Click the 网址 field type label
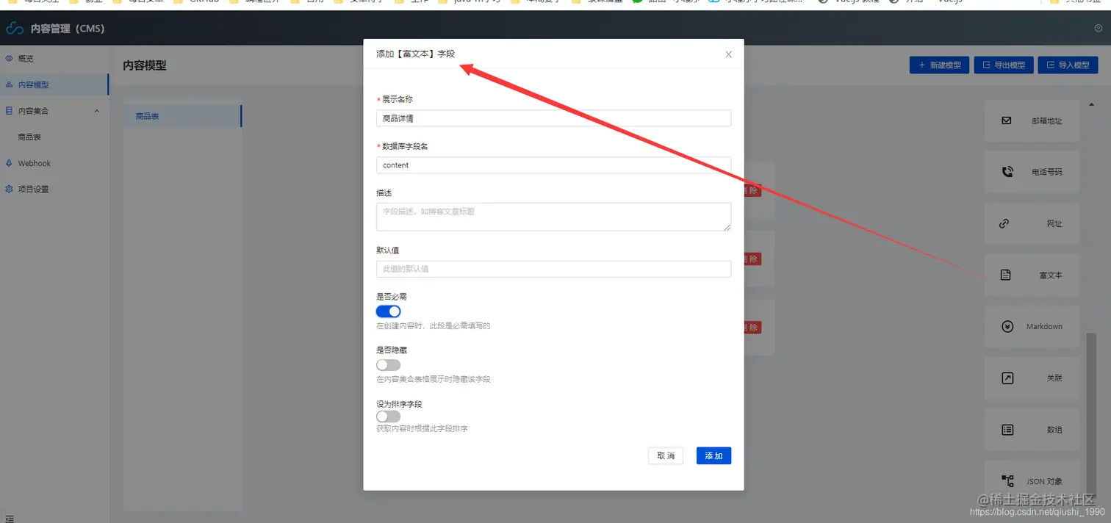This screenshot has width=1111, height=523. click(x=1054, y=223)
